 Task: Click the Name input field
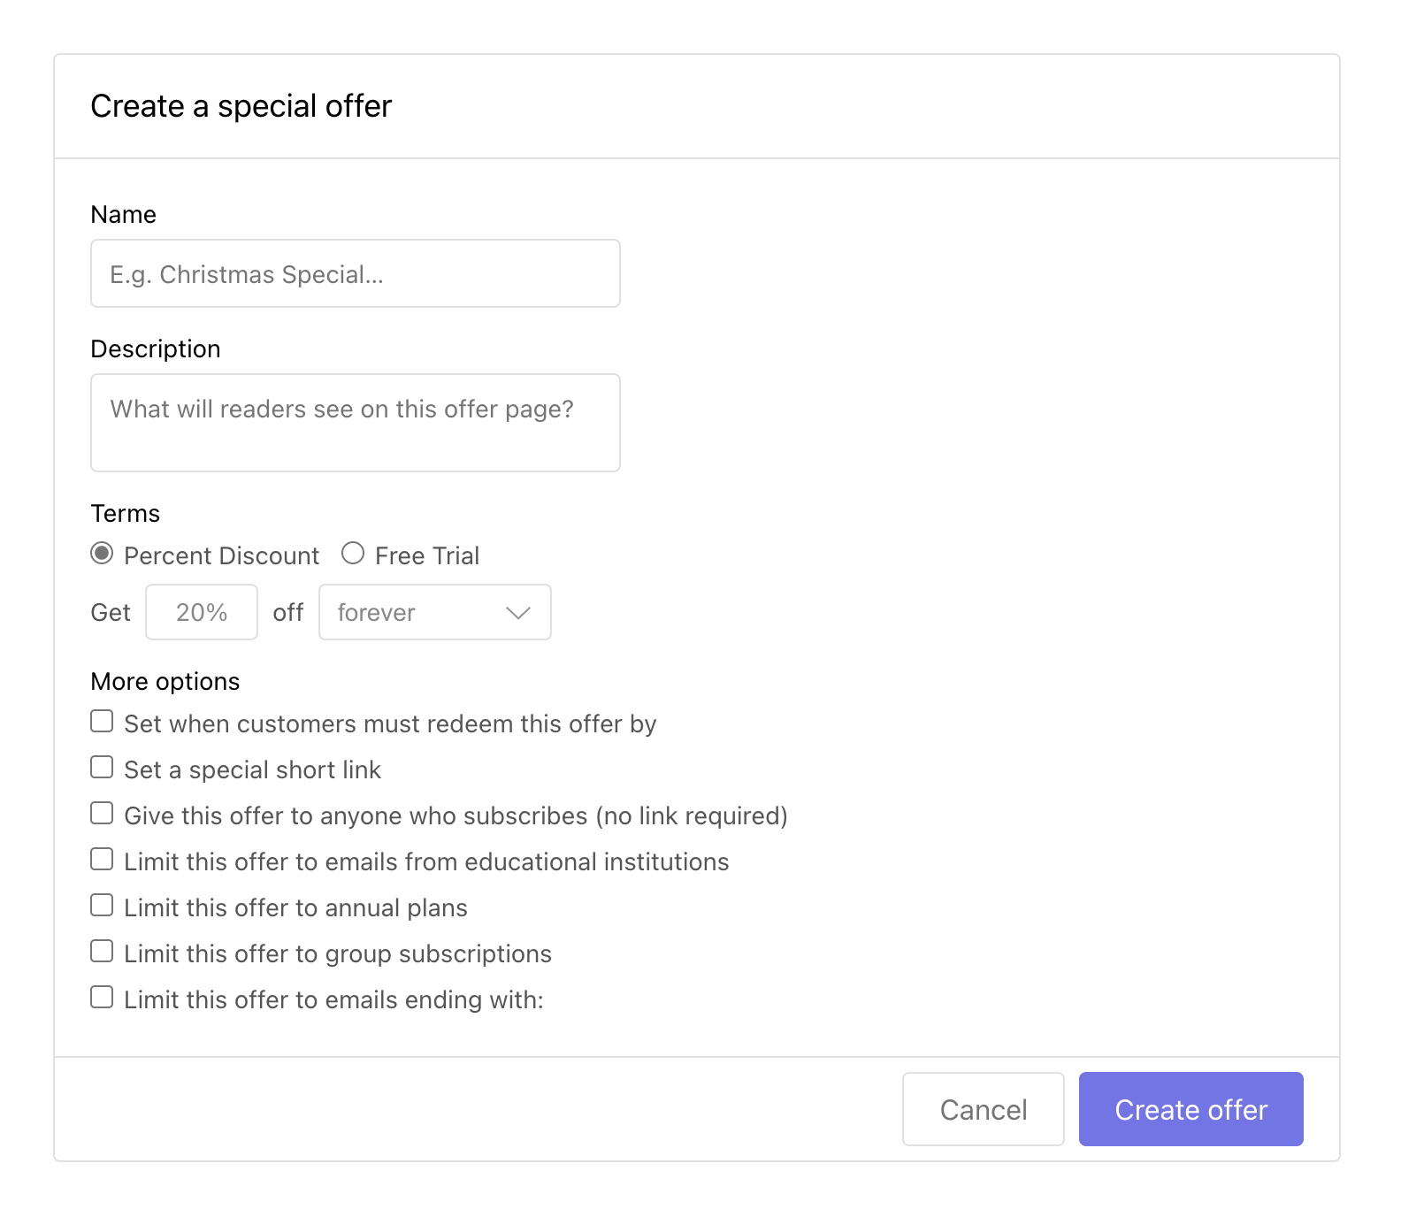[x=355, y=273]
